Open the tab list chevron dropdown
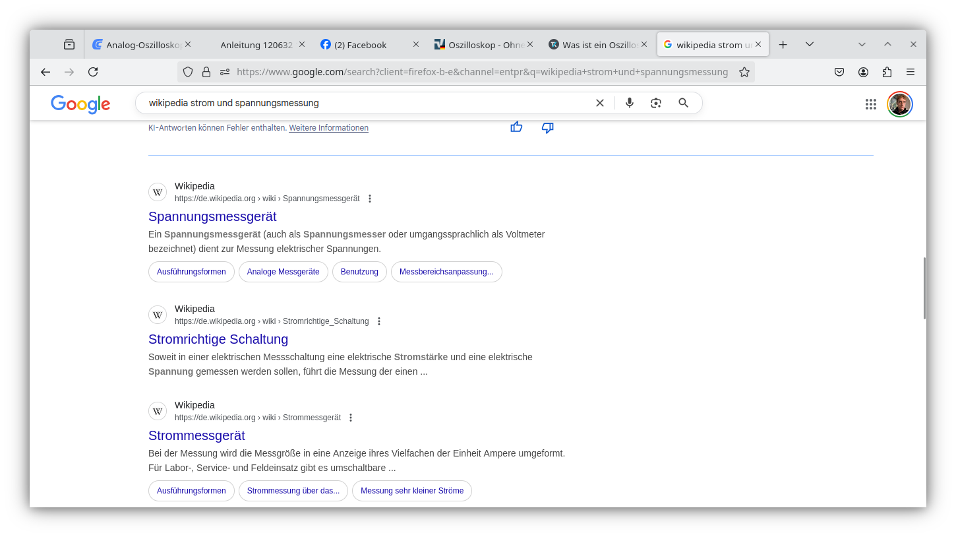The height and width of the screenshot is (537, 956). tap(810, 44)
